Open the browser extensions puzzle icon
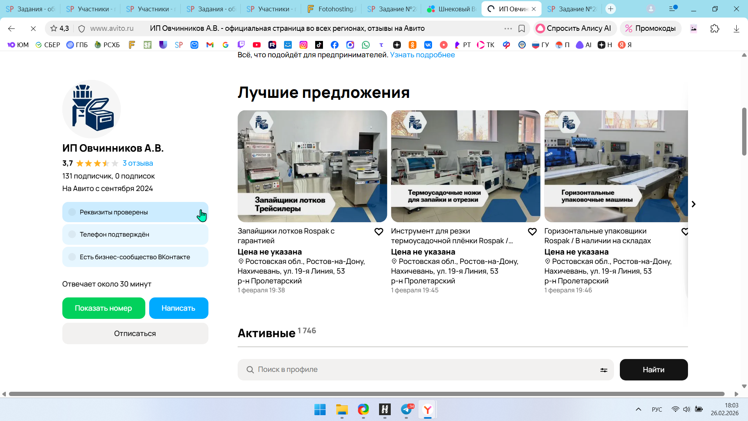 pos(714,28)
